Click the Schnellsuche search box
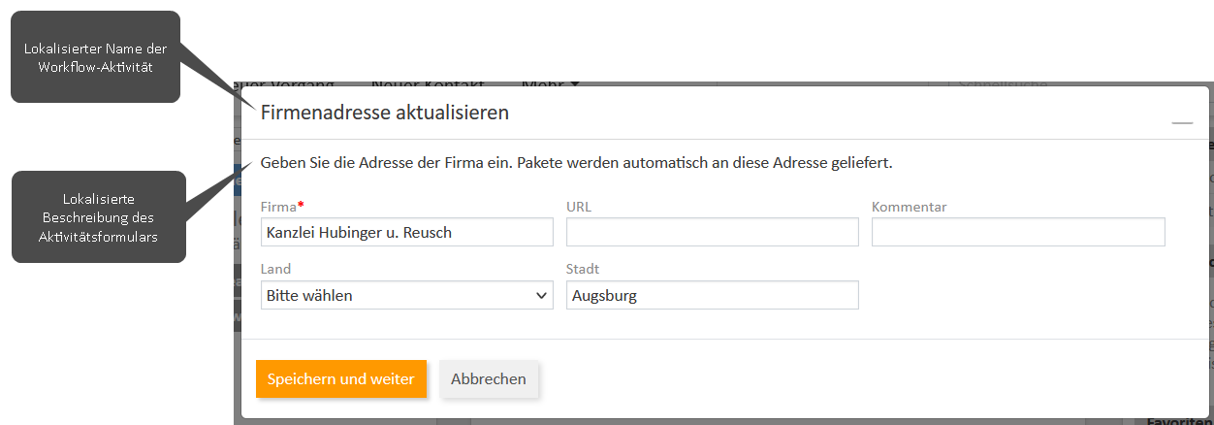 (x=1001, y=84)
